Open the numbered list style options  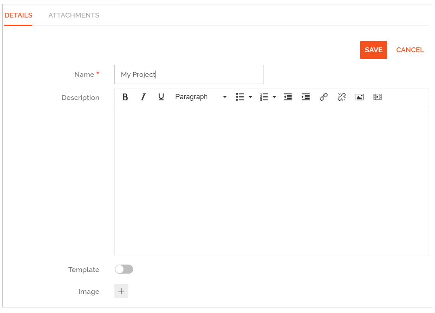pos(274,97)
